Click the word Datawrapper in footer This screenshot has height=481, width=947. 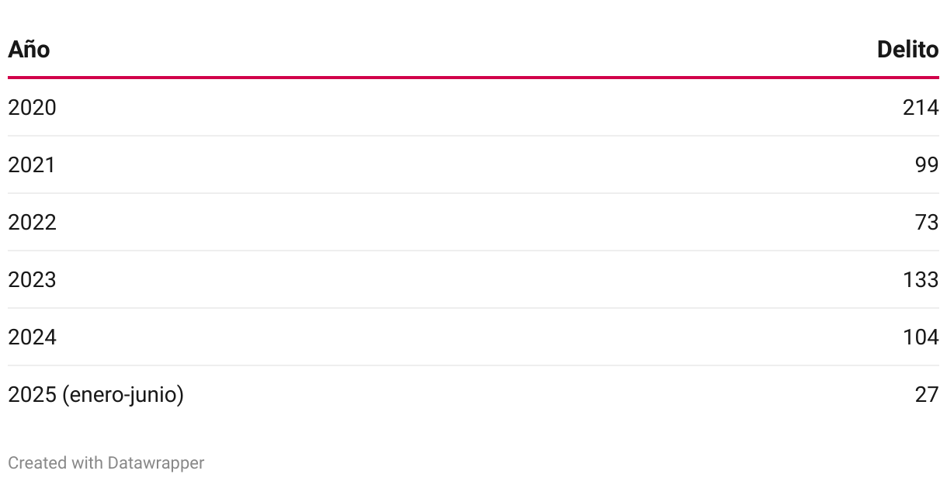click(x=156, y=463)
